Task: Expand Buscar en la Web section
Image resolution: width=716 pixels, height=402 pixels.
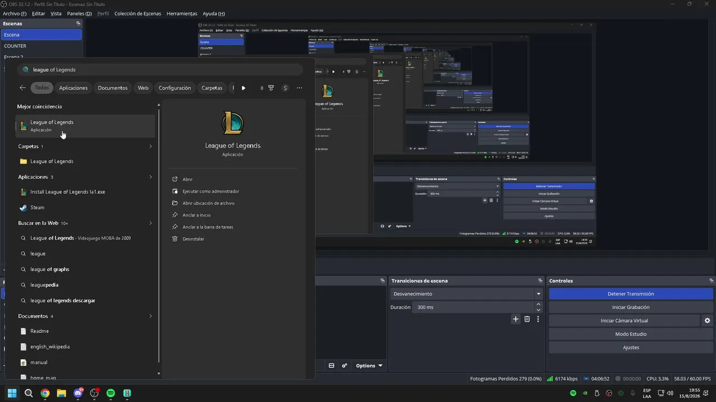Action: click(150, 223)
